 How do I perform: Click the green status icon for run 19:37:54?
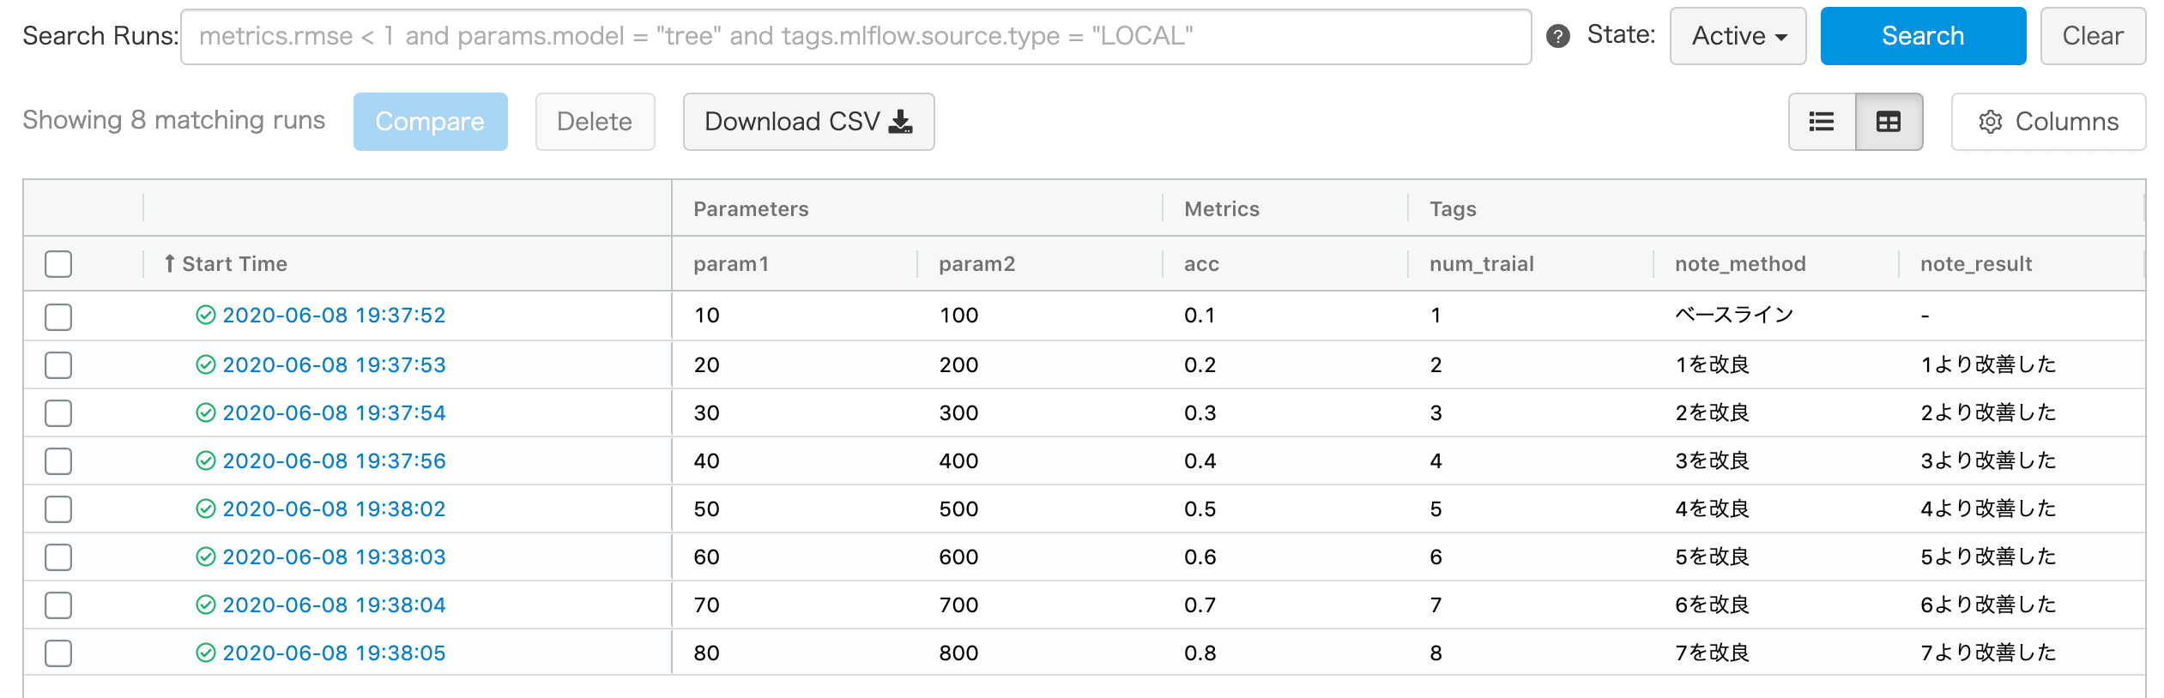tap(206, 412)
